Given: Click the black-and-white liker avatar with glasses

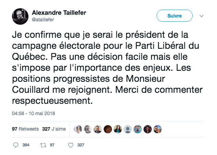Looking at the screenshot, I should point(88,129).
